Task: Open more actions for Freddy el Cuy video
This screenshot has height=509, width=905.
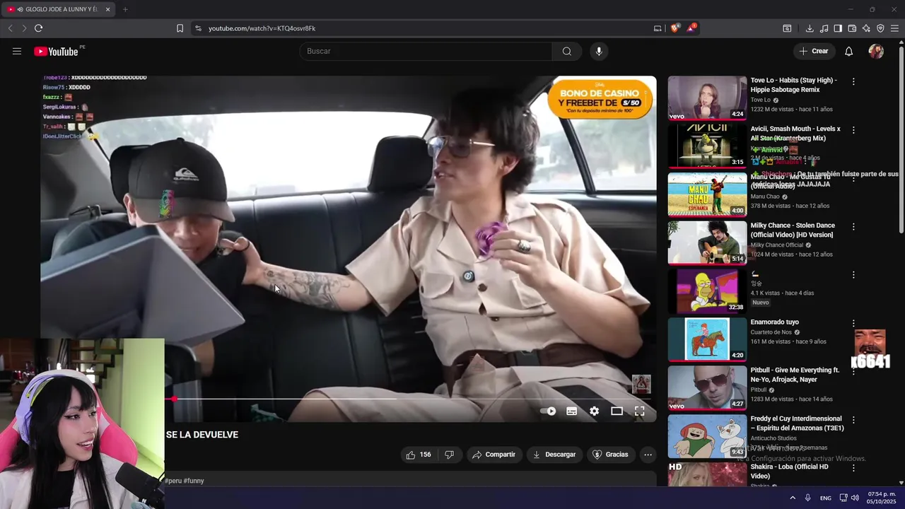Action: tap(853, 420)
